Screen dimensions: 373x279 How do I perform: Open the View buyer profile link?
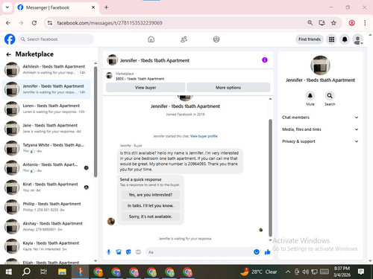[204, 136]
